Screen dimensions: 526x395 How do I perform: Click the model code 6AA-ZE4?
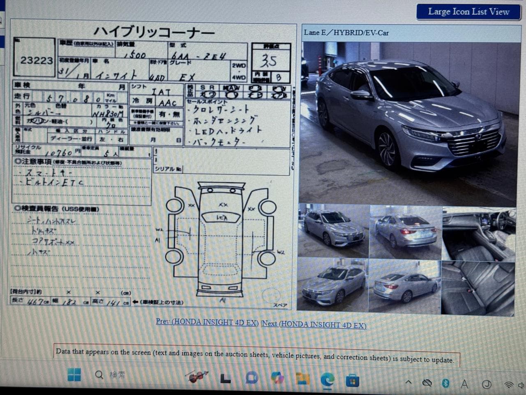199,56
